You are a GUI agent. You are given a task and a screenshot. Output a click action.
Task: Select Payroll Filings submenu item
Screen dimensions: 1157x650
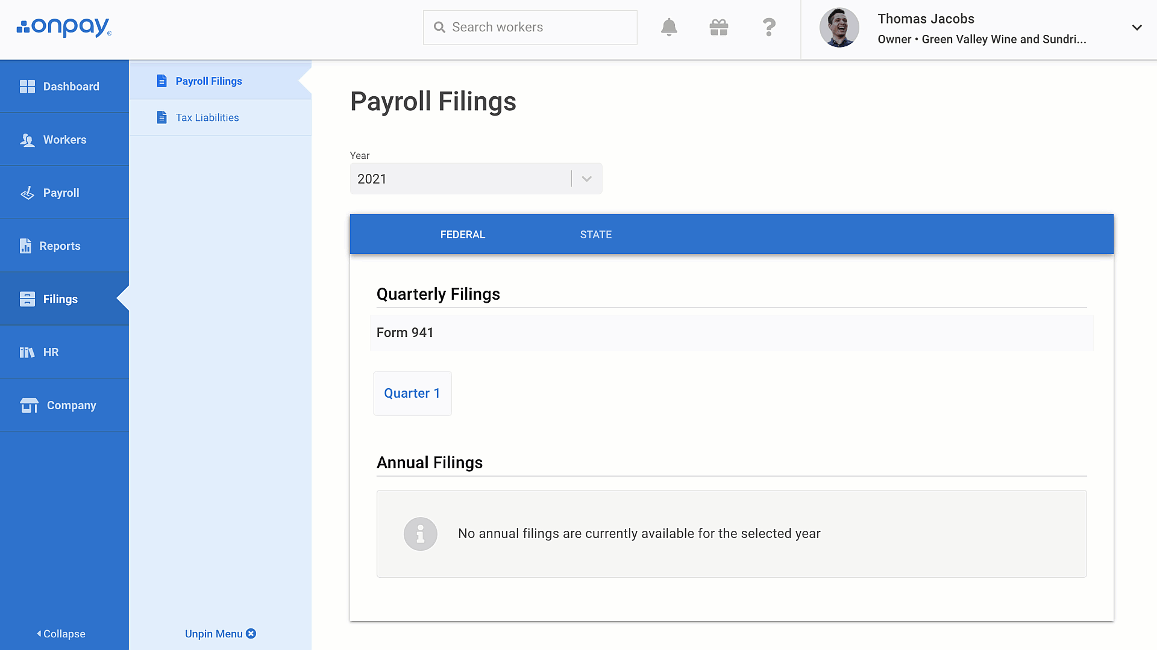click(x=220, y=81)
